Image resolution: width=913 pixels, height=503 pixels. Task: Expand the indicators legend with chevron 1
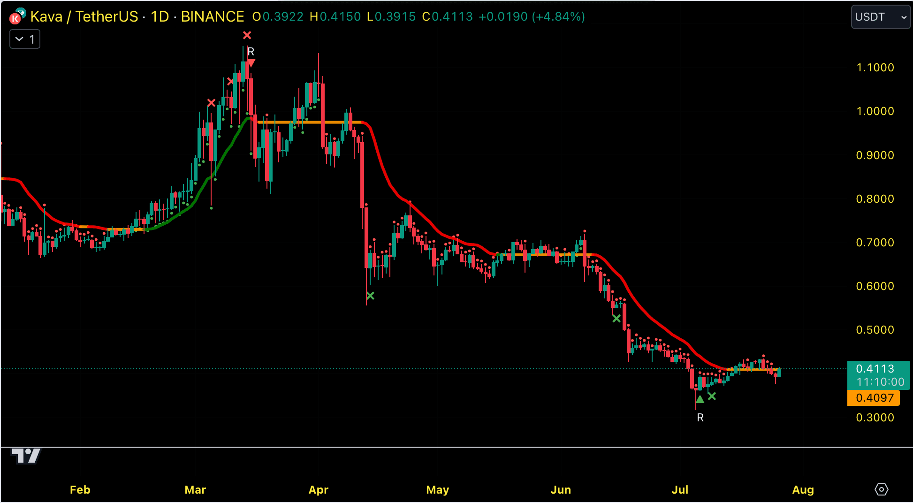pos(25,39)
